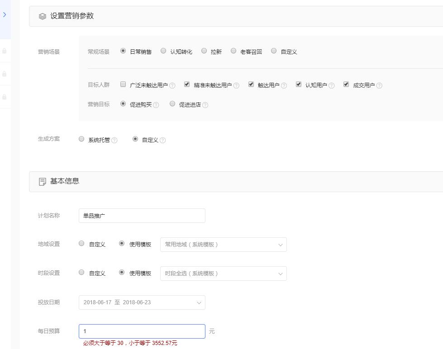The image size is (443, 349).
Task: Click the help icon next to 认知用户
Action: click(332, 85)
